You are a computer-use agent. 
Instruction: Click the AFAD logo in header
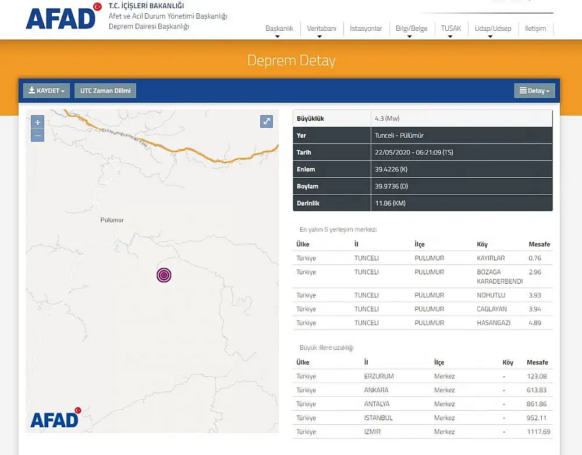[63, 16]
